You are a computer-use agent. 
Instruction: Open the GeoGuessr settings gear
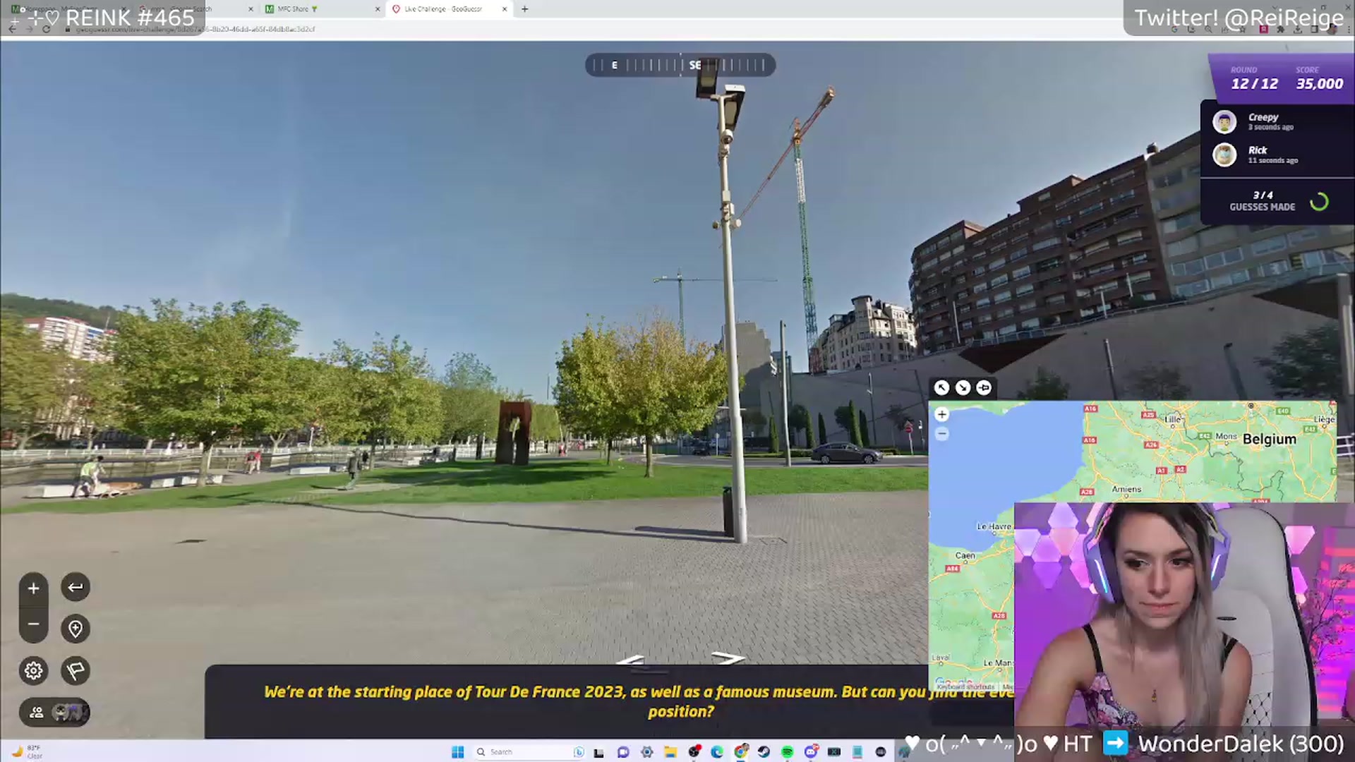(x=33, y=670)
